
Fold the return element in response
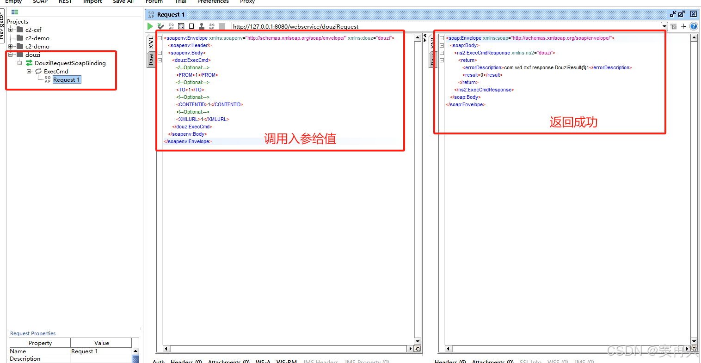pos(442,60)
